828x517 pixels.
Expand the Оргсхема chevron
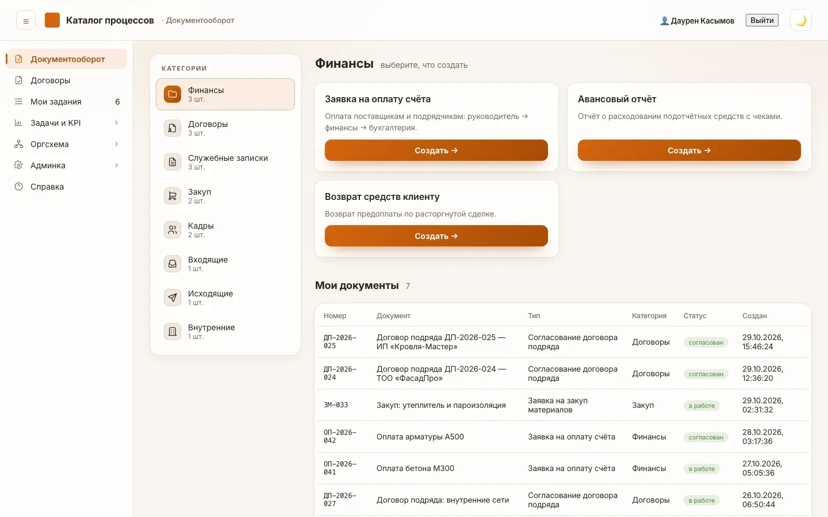point(116,144)
